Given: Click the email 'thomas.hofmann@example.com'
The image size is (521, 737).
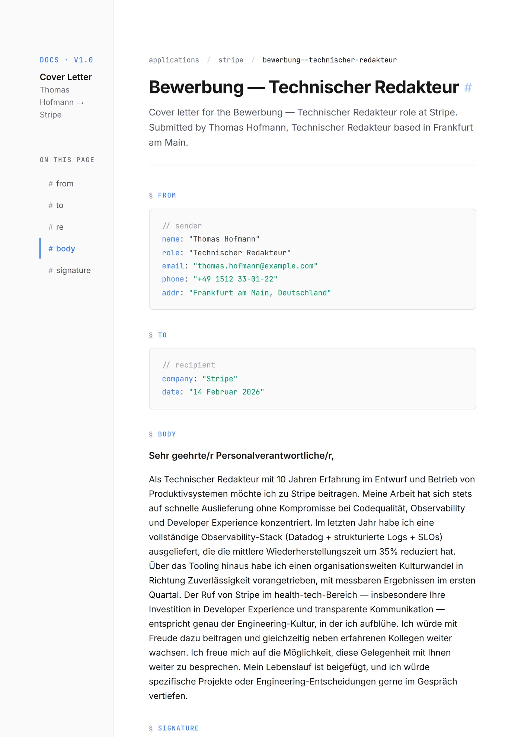Looking at the screenshot, I should pos(256,266).
